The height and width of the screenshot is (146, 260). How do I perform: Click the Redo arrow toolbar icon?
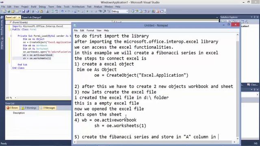click(69, 11)
